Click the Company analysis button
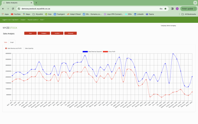The width and height of the screenshot is (198, 124). pos(71,33)
